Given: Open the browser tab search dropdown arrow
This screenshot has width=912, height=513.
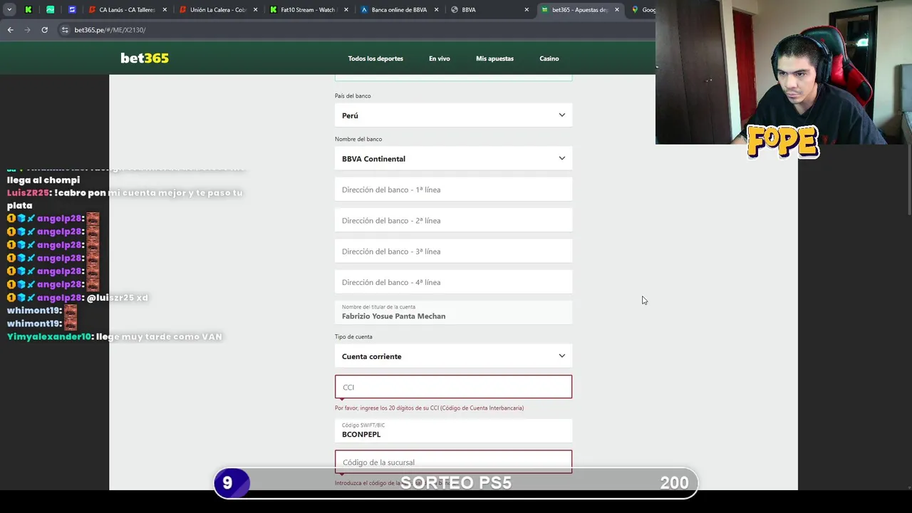Looking at the screenshot, I should point(9,10).
